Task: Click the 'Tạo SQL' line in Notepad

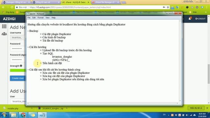Action: point(47,53)
